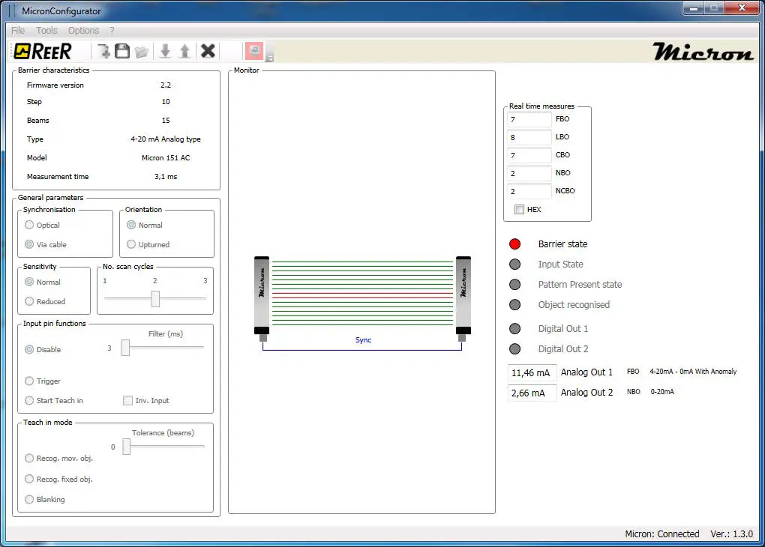Open the Options menu
The image size is (765, 547).
(82, 30)
